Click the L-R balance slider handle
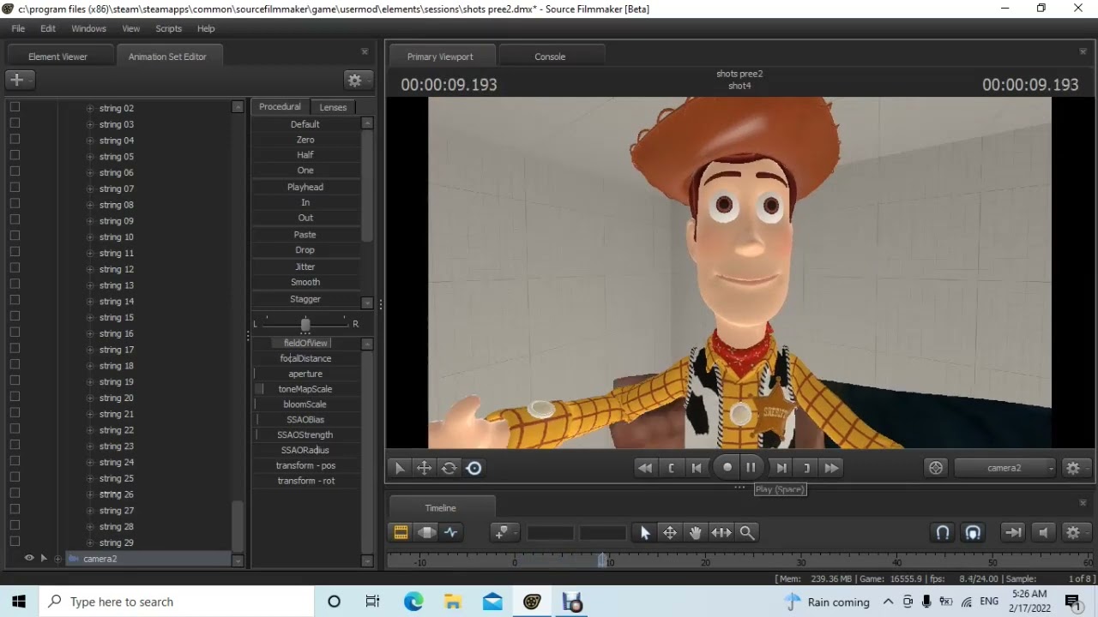The image size is (1098, 617). tap(305, 324)
